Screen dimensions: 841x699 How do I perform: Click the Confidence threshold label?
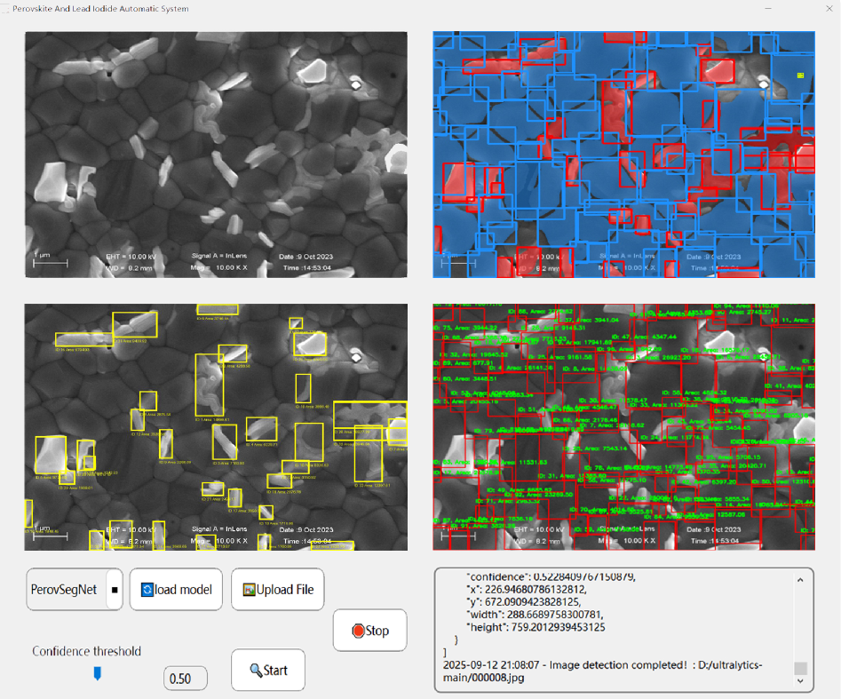[x=86, y=651]
